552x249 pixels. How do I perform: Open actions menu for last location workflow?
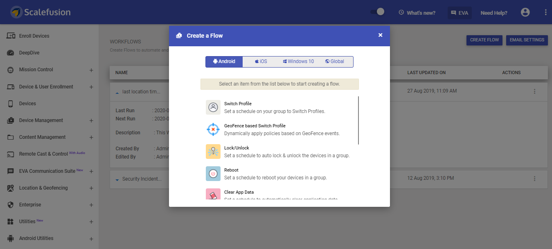tap(534, 91)
